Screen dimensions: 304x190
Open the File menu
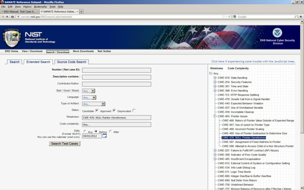click(4, 7)
